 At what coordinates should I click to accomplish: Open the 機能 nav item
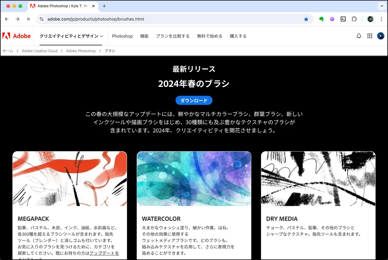(x=144, y=36)
